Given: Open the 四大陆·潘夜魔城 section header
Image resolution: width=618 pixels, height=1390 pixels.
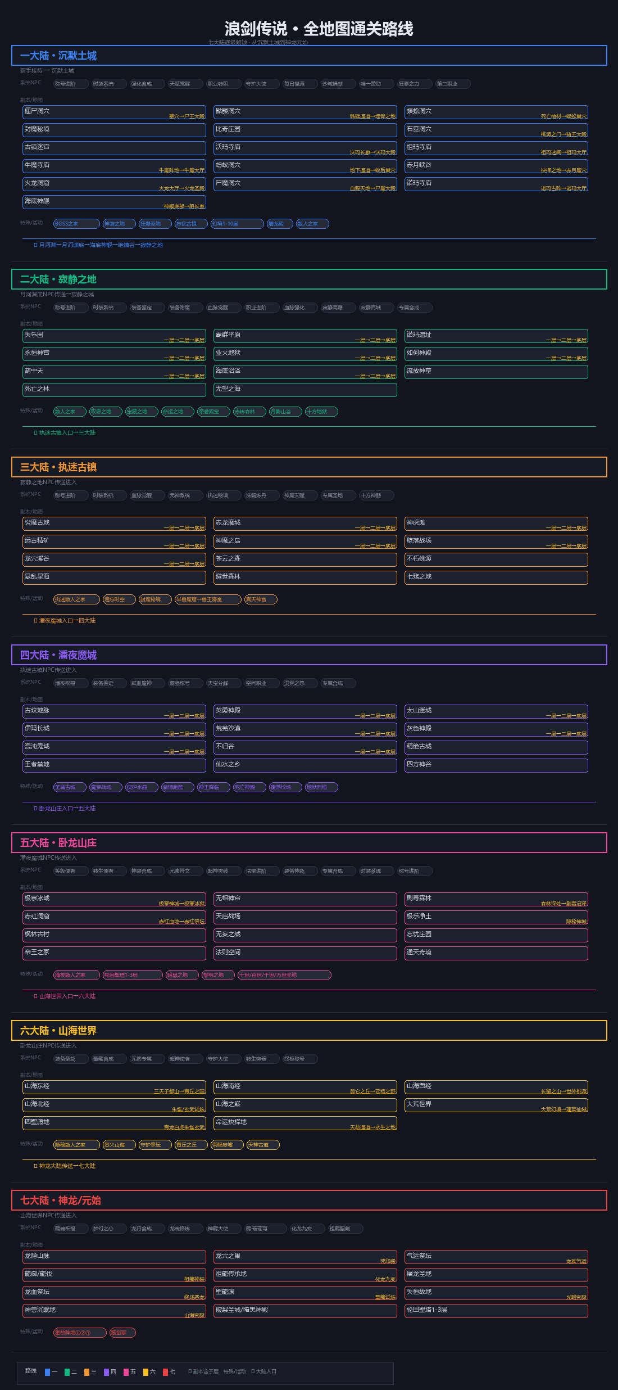Looking at the screenshot, I should pos(309,655).
